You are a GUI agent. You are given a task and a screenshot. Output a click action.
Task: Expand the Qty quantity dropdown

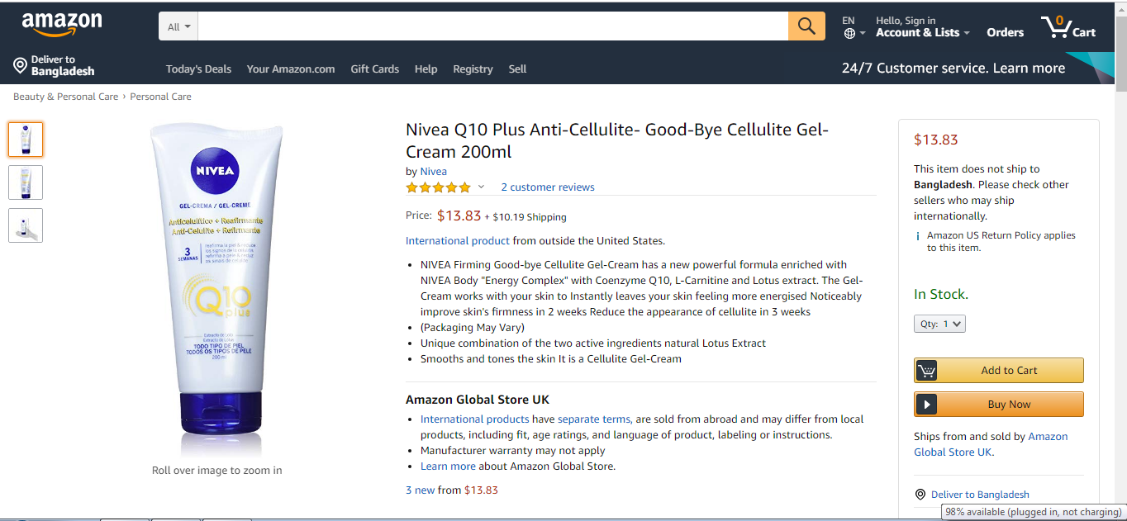[x=939, y=324]
